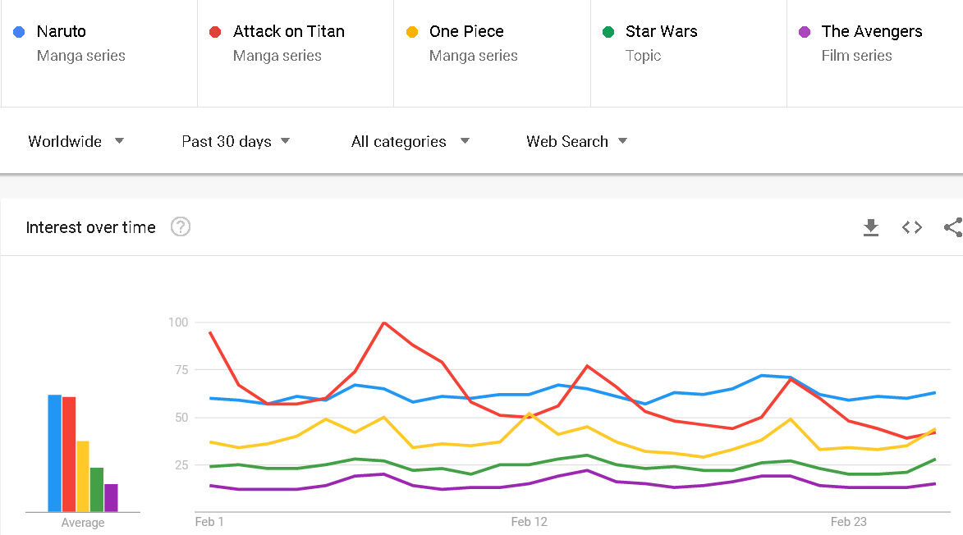Open the Interest over time help icon
Viewport: 963px width, 535px height.
pos(181,227)
